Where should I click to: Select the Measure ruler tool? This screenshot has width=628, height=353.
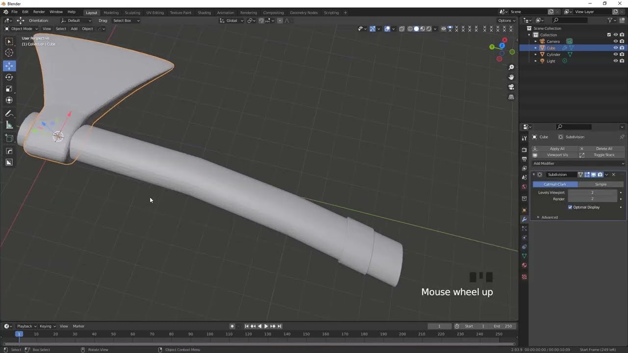pyautogui.click(x=9, y=125)
